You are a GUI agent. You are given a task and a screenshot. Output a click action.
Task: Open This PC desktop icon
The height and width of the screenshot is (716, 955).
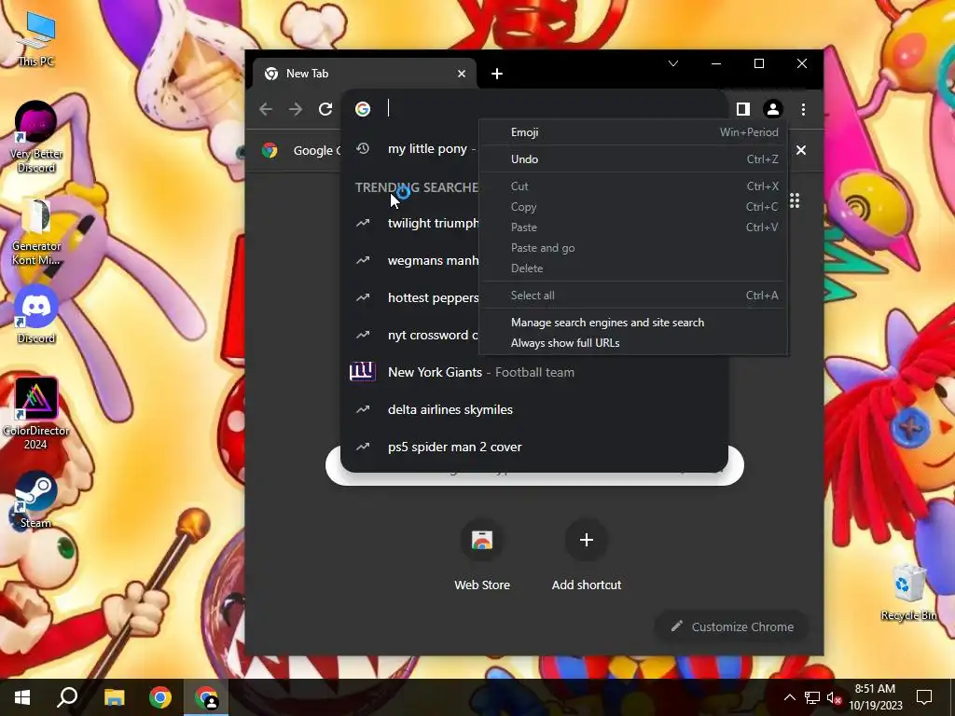36,37
